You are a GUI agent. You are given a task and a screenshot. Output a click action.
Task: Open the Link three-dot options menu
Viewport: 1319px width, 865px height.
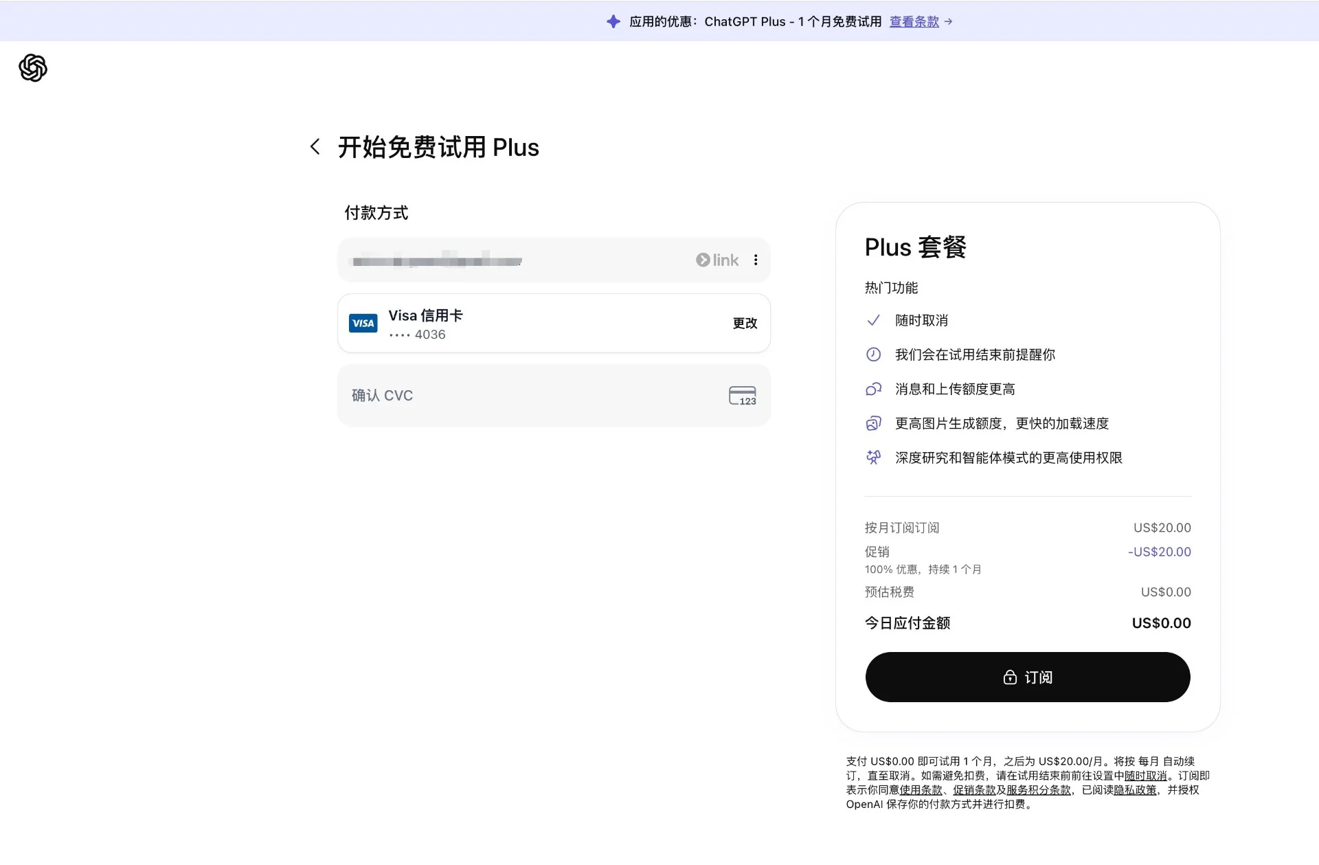tap(756, 260)
